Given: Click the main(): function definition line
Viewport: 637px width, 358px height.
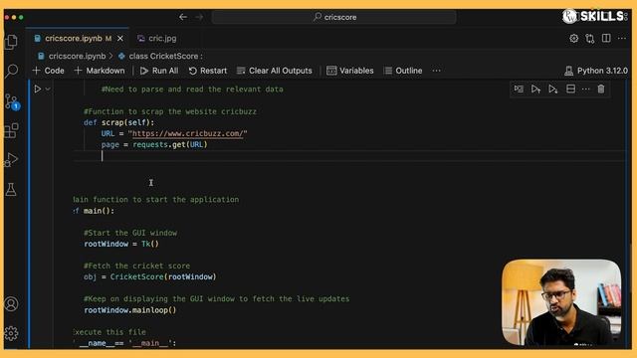Looking at the screenshot, I should pos(95,211).
